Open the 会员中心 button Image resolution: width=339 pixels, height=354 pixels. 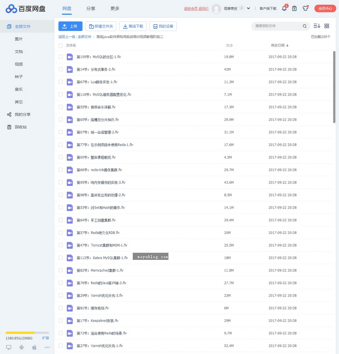325,9
